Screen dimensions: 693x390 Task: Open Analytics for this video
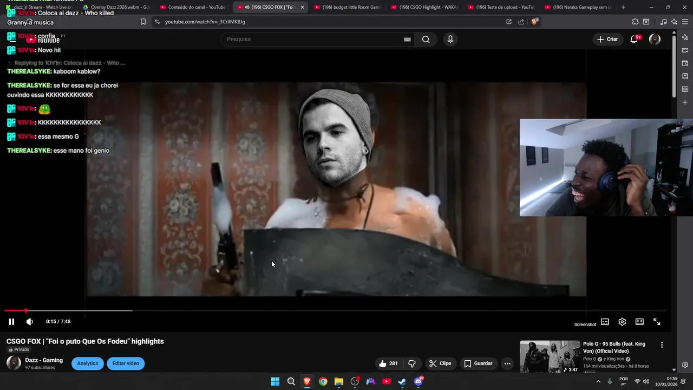tap(87, 363)
